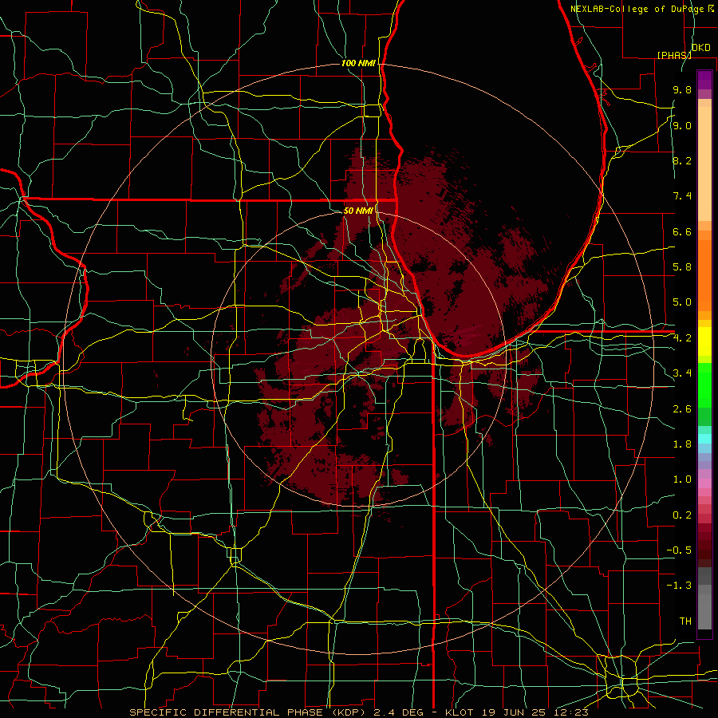Image resolution: width=718 pixels, height=718 pixels.
Task: Pick the purple swatch atop the color scale
Action: click(704, 80)
